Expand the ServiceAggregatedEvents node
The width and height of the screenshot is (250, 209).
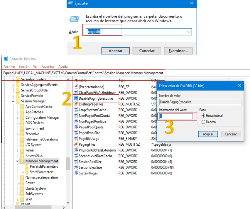13,85
